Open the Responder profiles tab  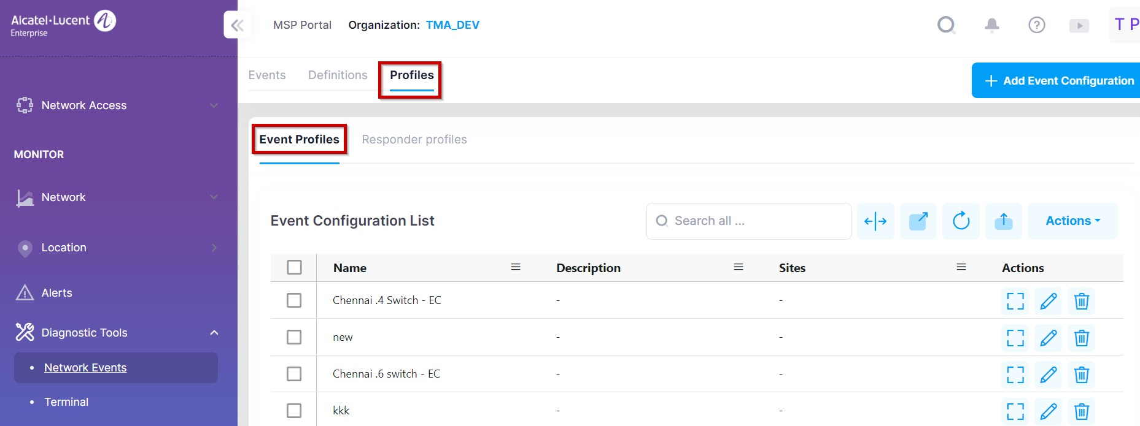pos(414,140)
